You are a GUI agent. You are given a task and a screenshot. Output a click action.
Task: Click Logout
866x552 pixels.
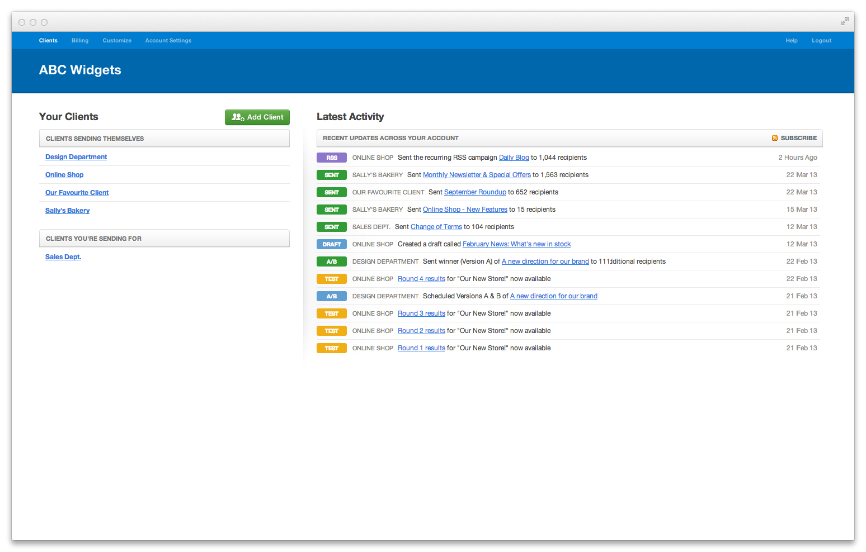pos(821,40)
